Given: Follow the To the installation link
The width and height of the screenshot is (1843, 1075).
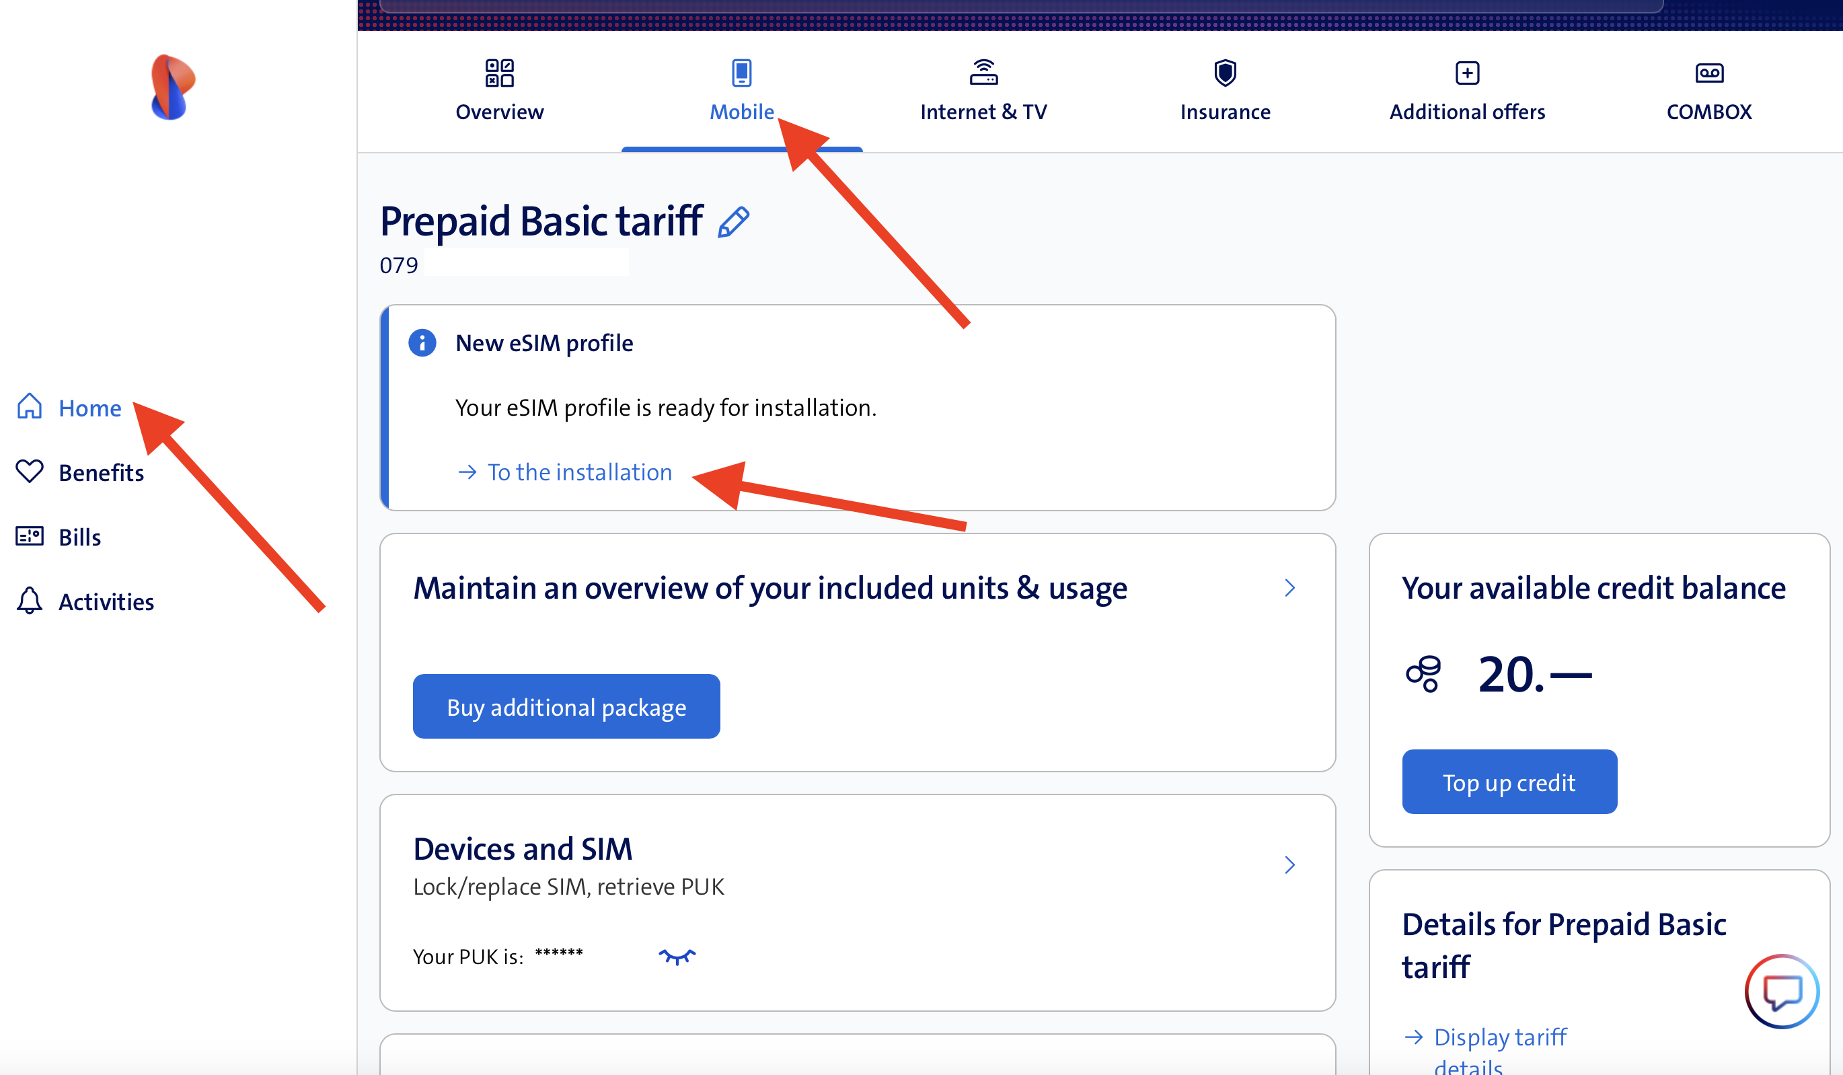Looking at the screenshot, I should point(579,472).
